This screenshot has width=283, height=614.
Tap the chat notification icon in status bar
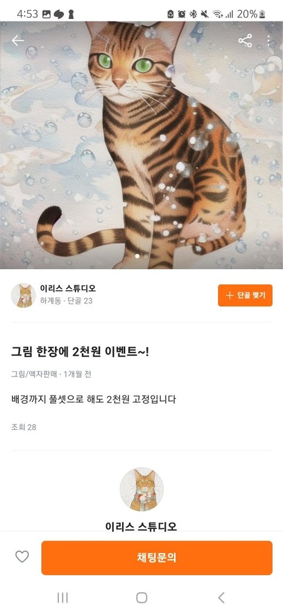58,15
